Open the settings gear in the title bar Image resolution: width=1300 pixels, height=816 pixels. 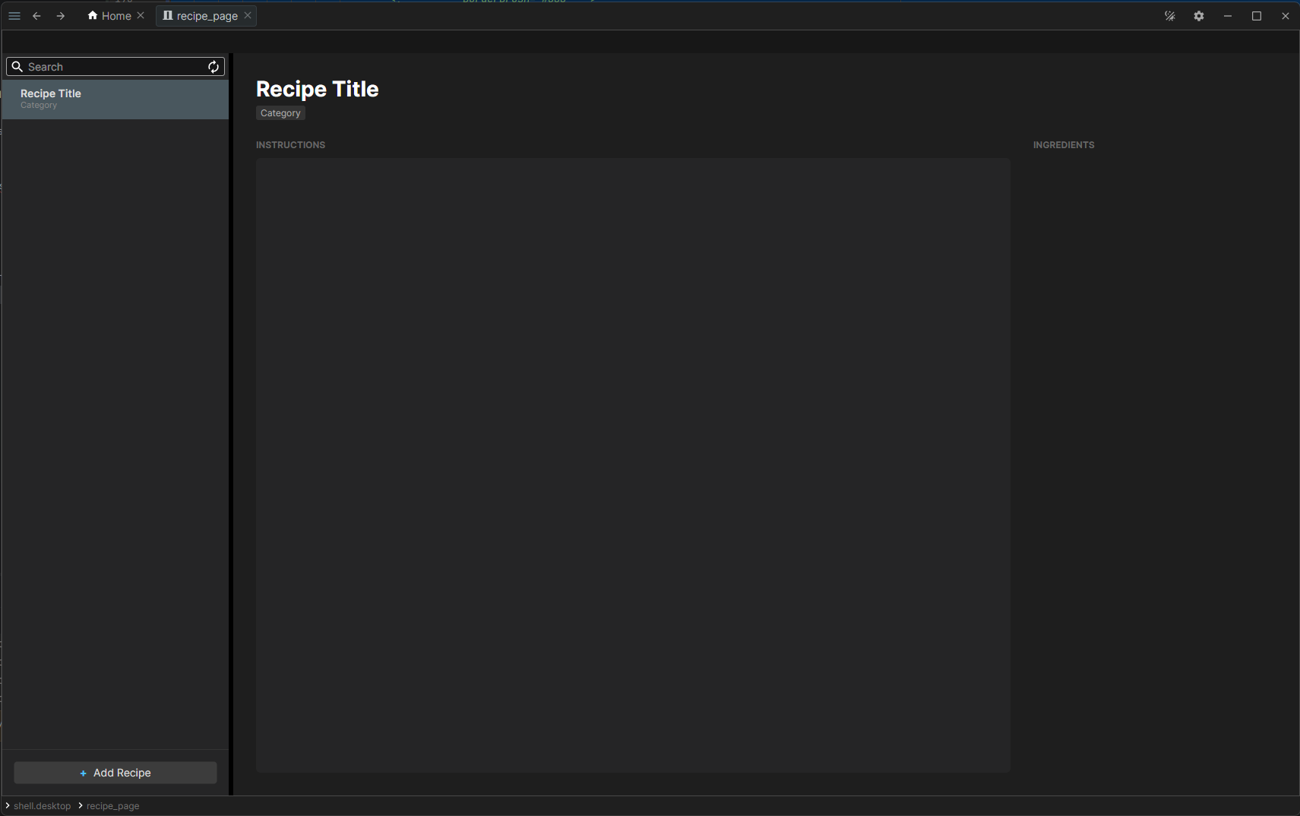(1199, 15)
